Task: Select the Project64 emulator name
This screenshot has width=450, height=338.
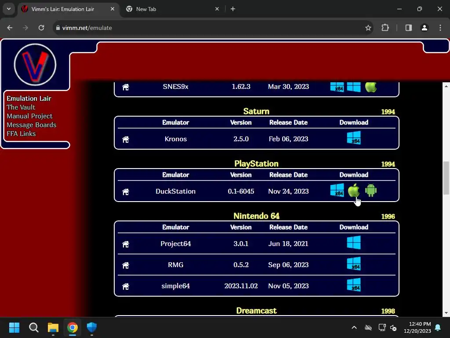Action: (176, 243)
